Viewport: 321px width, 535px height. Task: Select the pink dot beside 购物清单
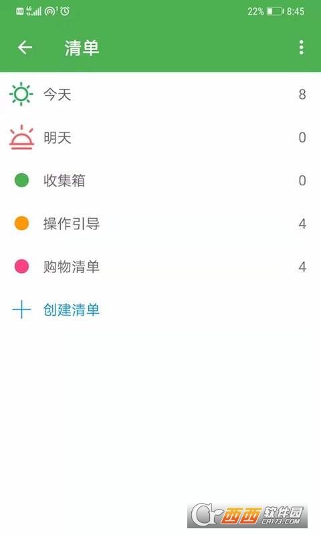click(x=21, y=266)
